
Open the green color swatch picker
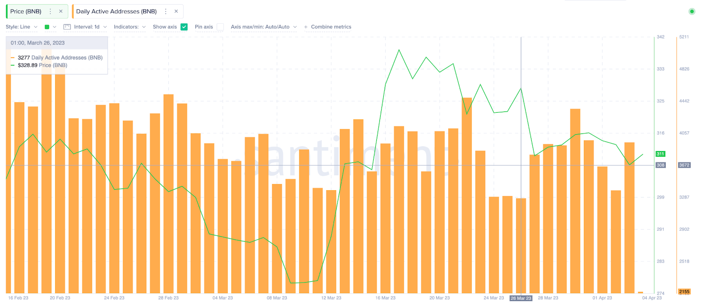tap(47, 27)
